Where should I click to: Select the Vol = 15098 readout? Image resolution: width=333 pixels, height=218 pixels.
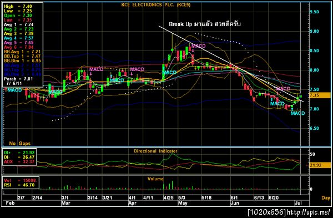pos(21,180)
